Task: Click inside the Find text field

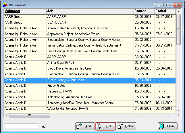Action: (x=22, y=126)
